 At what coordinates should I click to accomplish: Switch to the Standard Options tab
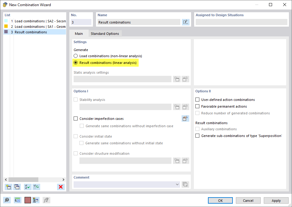point(105,34)
